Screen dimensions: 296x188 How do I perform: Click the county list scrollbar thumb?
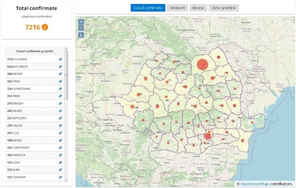tap(66, 75)
